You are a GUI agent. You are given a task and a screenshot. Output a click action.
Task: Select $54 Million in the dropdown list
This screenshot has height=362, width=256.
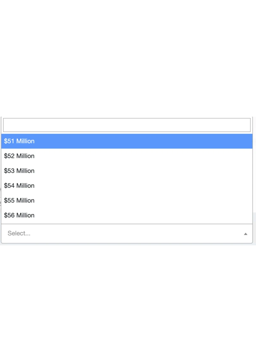point(19,185)
